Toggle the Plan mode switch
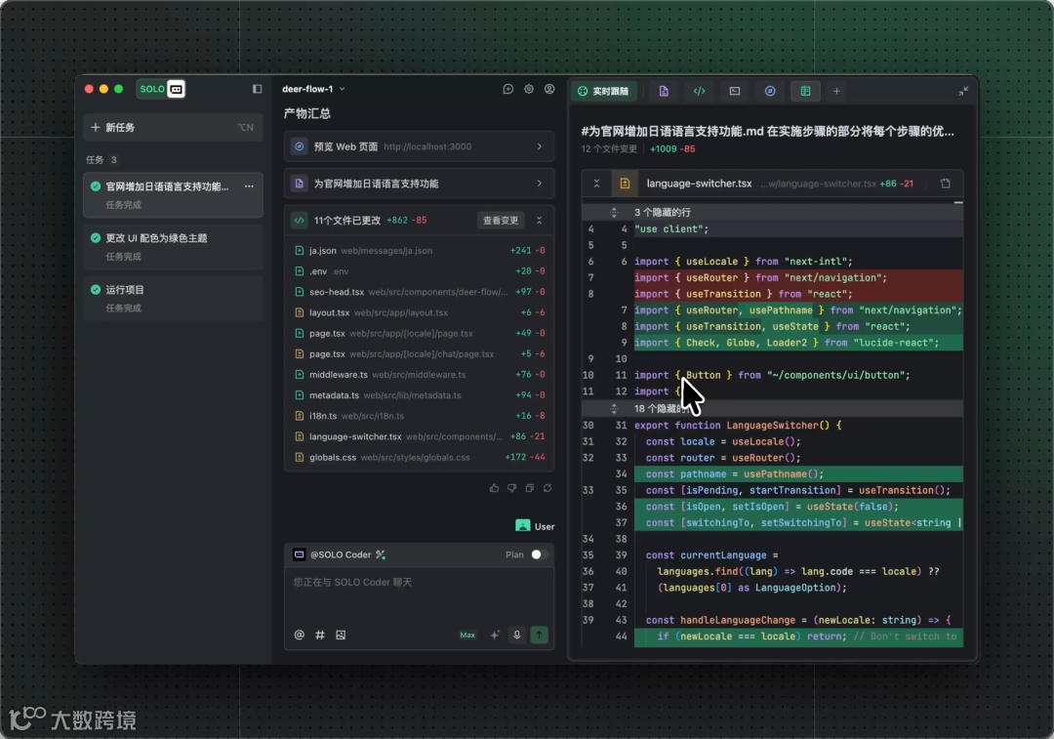Viewport: 1054px width, 739px height. click(538, 554)
